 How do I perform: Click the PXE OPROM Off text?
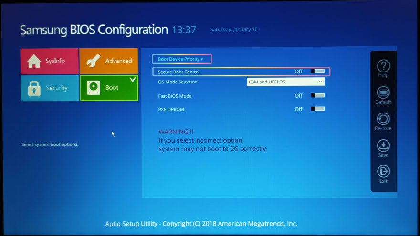click(298, 109)
